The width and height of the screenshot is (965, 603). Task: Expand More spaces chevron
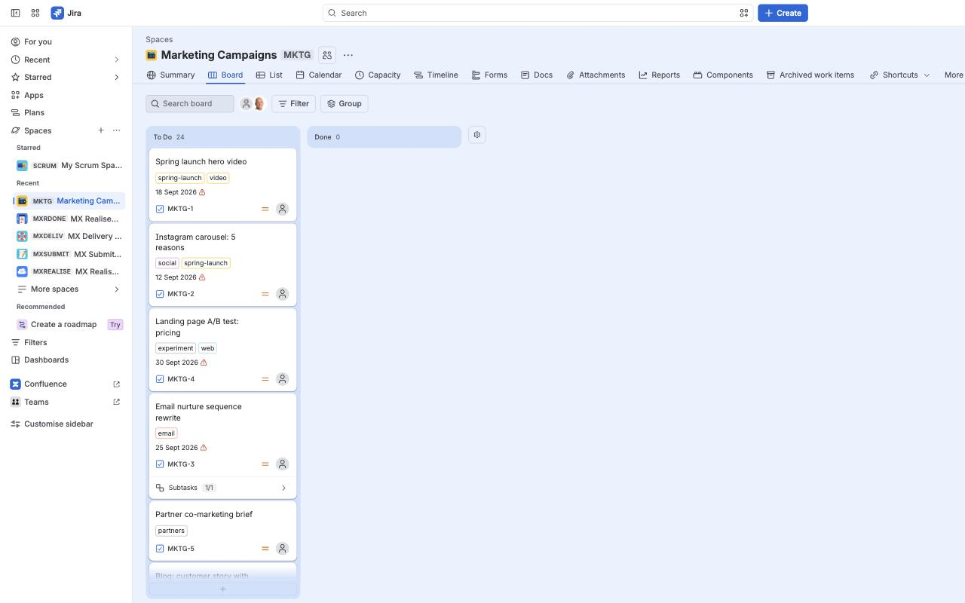coord(116,289)
